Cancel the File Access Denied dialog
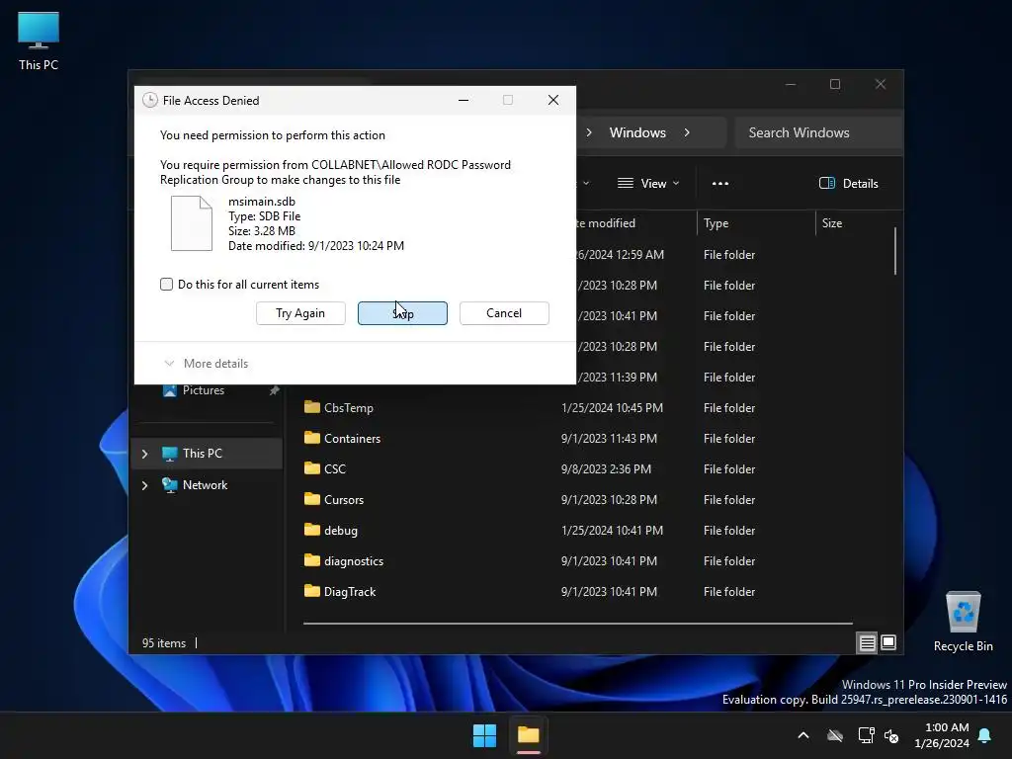Image resolution: width=1012 pixels, height=759 pixels. pyautogui.click(x=504, y=313)
